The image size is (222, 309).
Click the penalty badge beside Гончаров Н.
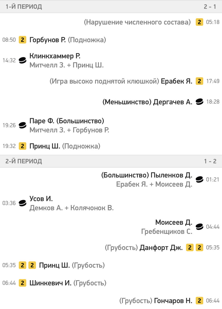(x=199, y=301)
